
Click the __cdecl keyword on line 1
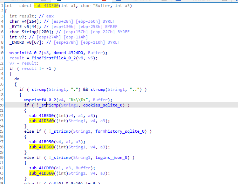point(23,6)
